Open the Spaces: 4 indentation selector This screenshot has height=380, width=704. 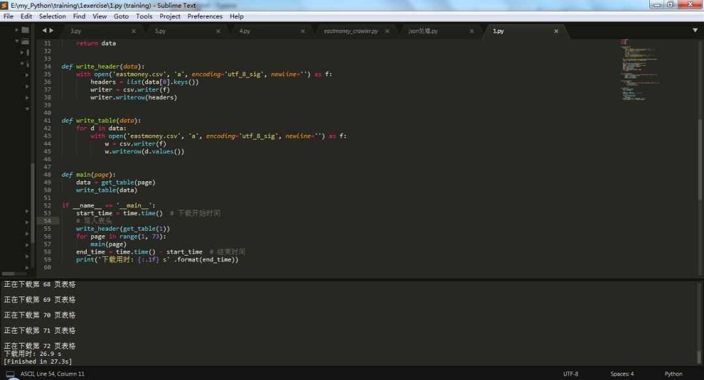(622, 374)
